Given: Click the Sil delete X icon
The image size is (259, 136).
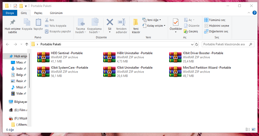Looking at the screenshot, I should pyautogui.click(x=110, y=22).
